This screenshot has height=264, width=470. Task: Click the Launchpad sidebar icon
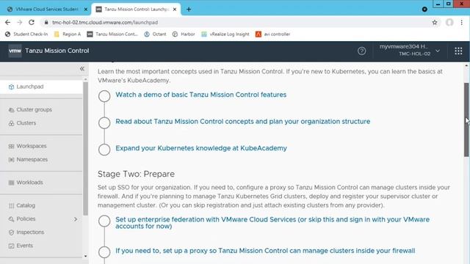(x=12, y=87)
